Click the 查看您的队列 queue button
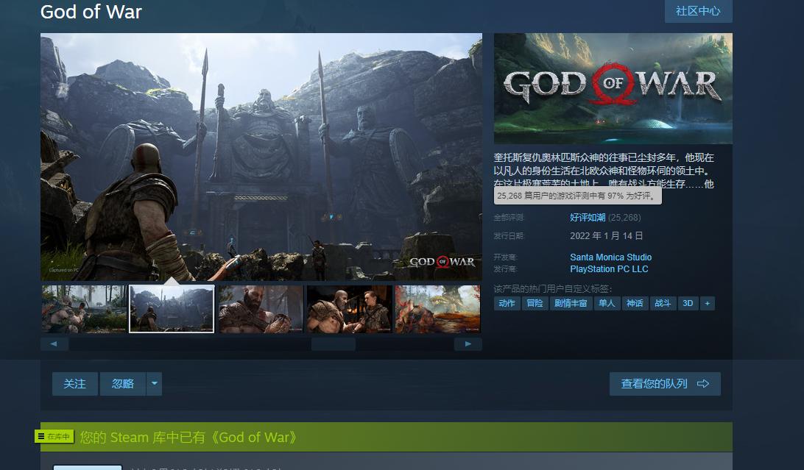This screenshot has height=470, width=804. (x=659, y=383)
